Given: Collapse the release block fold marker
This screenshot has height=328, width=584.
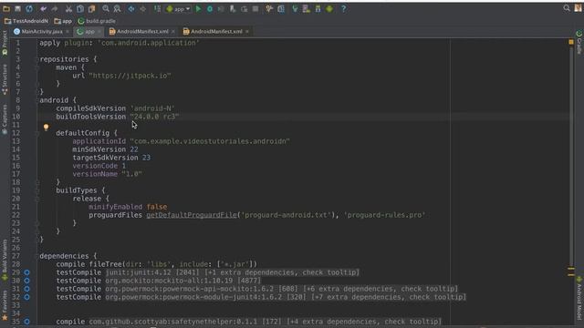Looking at the screenshot, I should pyautogui.click(x=37, y=199).
